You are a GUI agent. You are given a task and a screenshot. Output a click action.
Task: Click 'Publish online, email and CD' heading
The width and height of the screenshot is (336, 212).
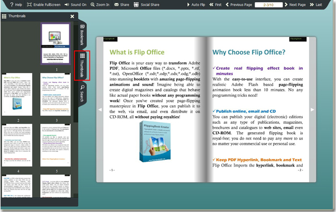[x=246, y=111]
